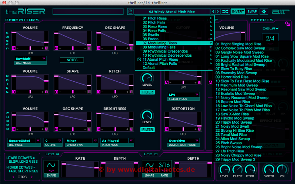Screen dimensions: 295x184
Task: Click the randomize shuffle icon
Action: [x=225, y=11]
